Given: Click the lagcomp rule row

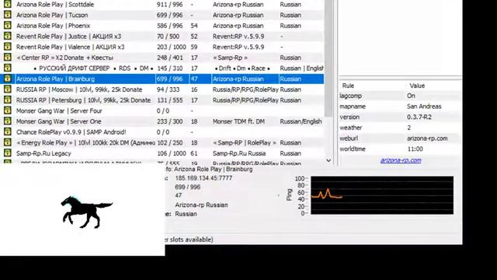Looking at the screenshot, I should [400, 96].
